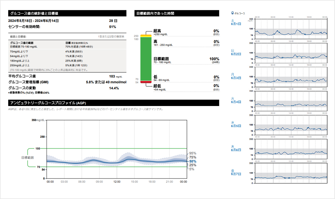Click the 14.4% glucose variability value

pos(114,88)
